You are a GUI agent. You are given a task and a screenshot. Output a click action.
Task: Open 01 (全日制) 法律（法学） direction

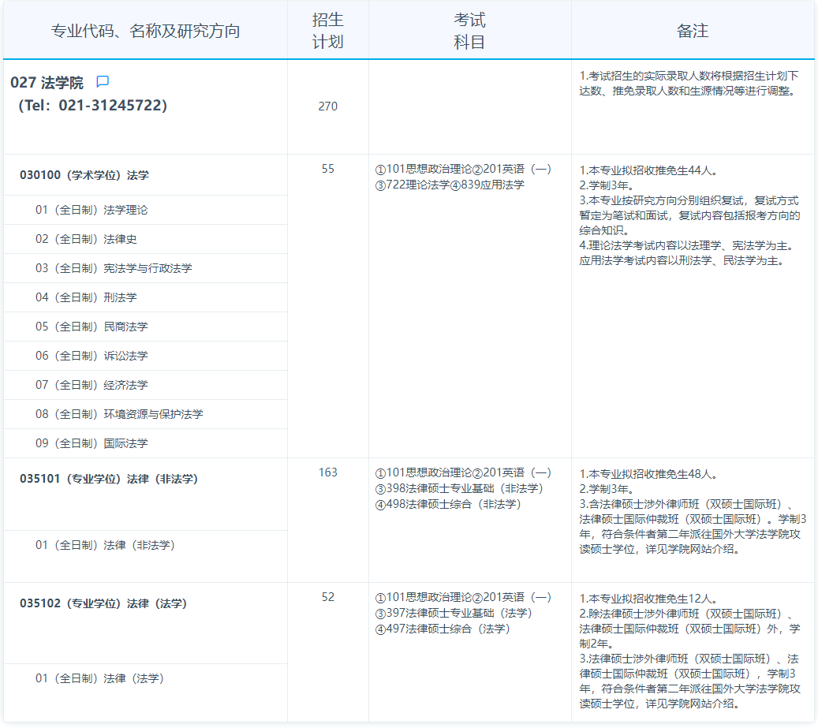(99, 678)
